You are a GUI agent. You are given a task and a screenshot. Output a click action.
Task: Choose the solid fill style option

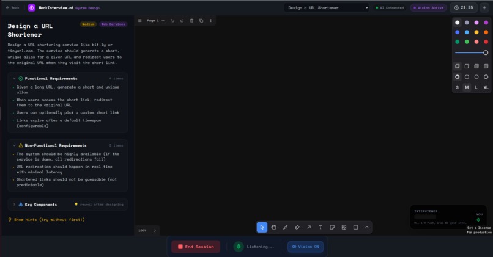pos(476,66)
